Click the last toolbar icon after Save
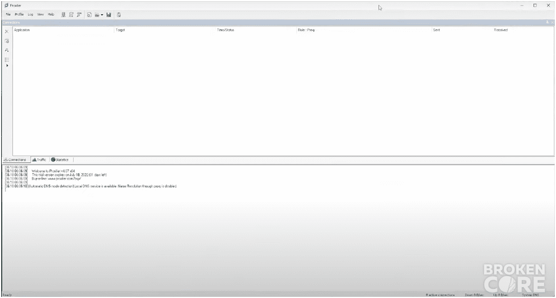The height and width of the screenshot is (298, 556). pyautogui.click(x=119, y=15)
